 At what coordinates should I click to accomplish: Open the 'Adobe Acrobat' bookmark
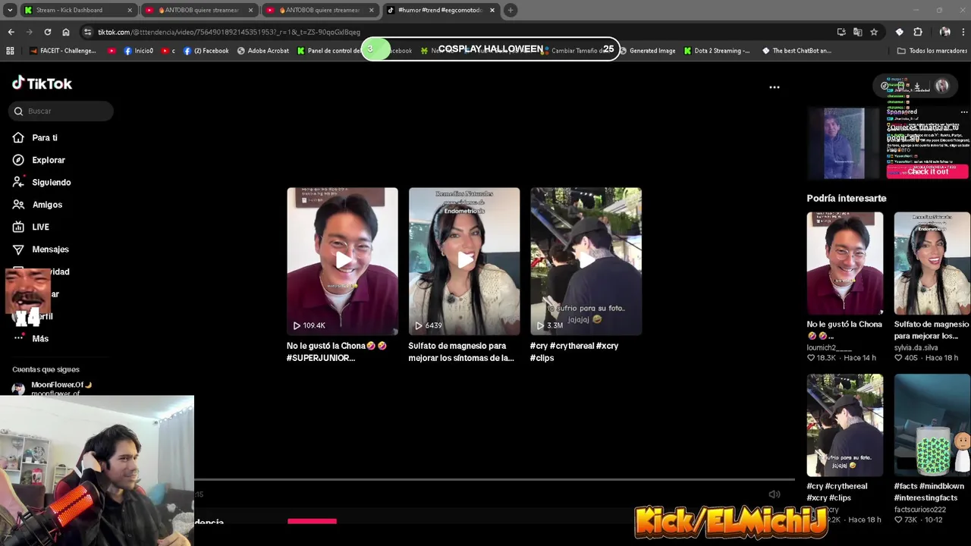point(262,51)
